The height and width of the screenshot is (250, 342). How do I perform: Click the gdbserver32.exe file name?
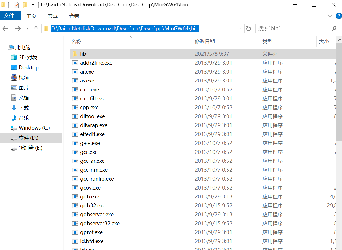click(x=100, y=224)
